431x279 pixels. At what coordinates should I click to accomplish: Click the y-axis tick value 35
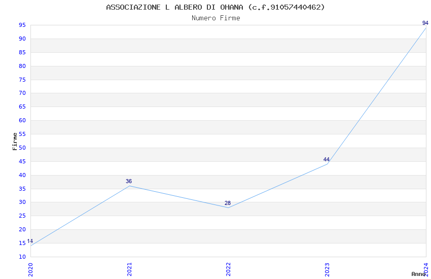coord(22,189)
